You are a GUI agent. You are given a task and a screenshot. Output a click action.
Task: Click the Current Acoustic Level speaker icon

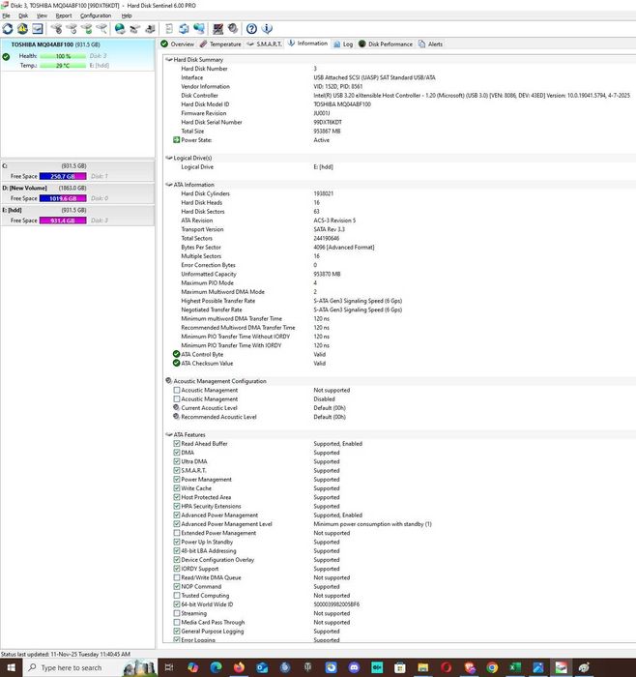(x=176, y=407)
